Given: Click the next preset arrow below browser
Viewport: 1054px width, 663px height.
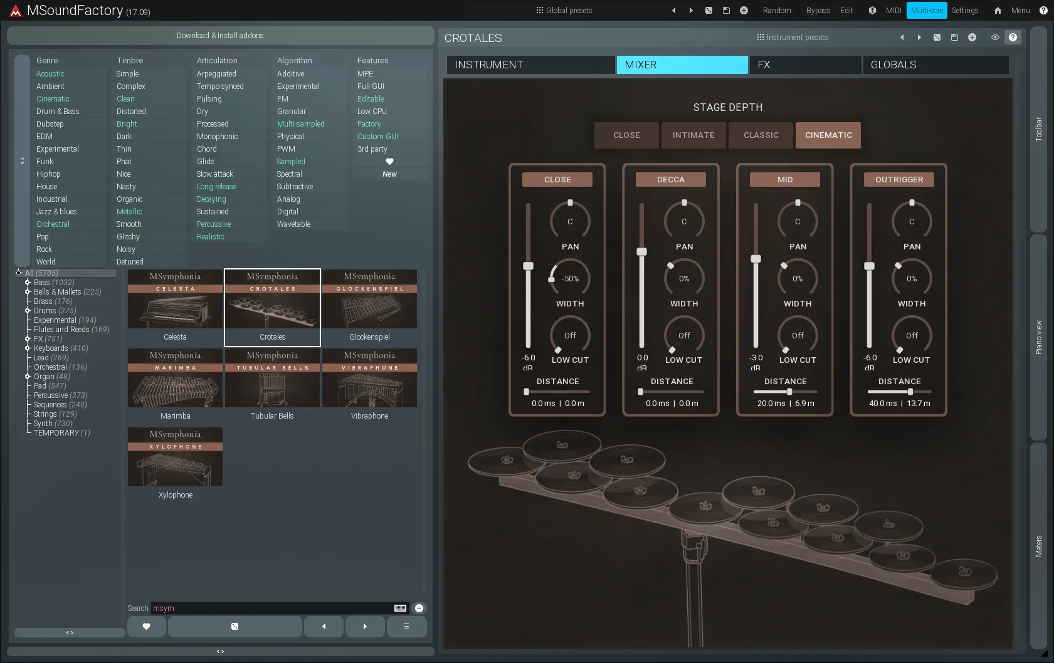Looking at the screenshot, I should pos(365,626).
